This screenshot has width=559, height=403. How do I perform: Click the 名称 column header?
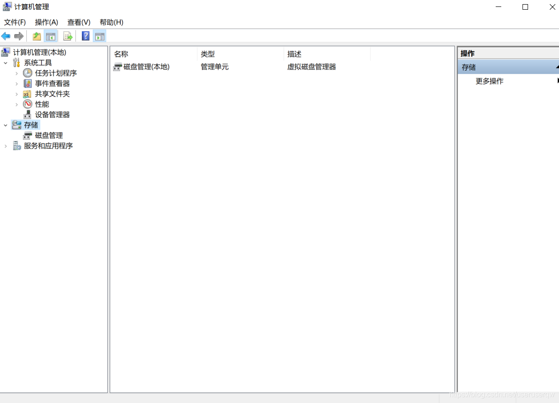pos(153,54)
